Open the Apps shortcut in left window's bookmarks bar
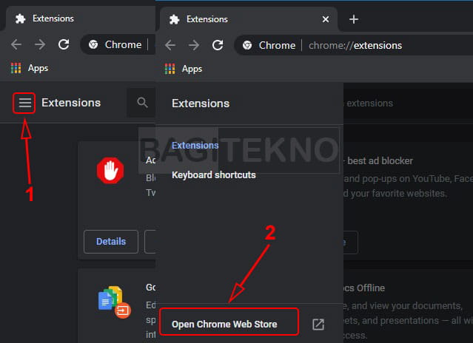Image resolution: width=473 pixels, height=343 pixels. (30, 68)
